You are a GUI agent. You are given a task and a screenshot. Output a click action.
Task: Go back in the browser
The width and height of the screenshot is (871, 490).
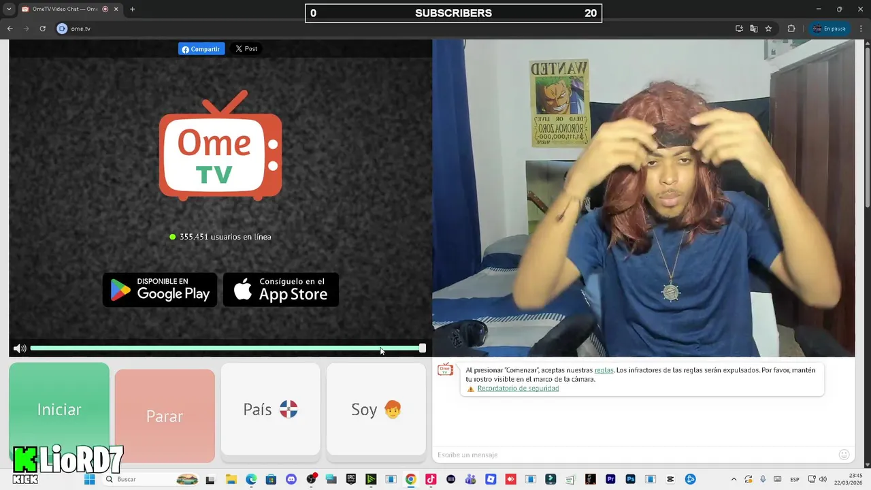pos(10,29)
